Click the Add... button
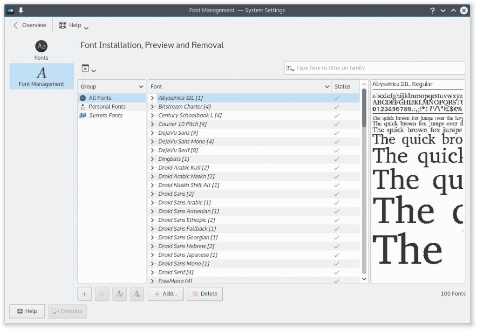This screenshot has height=330, width=477. [x=165, y=294]
